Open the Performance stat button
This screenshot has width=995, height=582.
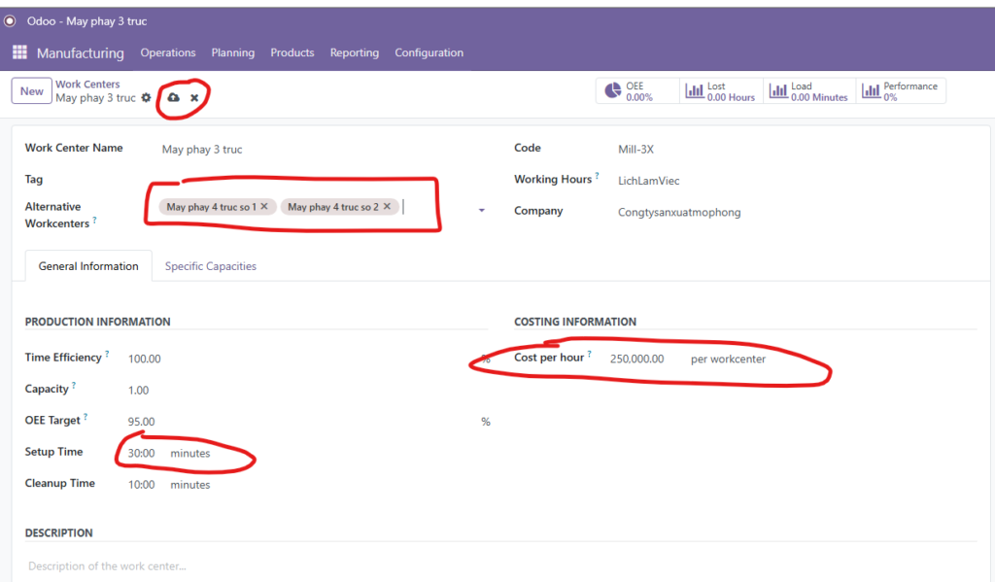tap(901, 91)
